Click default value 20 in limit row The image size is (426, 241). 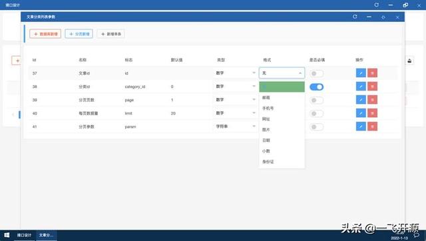173,113
